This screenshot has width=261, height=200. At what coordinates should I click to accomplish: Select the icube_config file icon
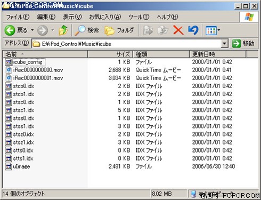point(9,62)
